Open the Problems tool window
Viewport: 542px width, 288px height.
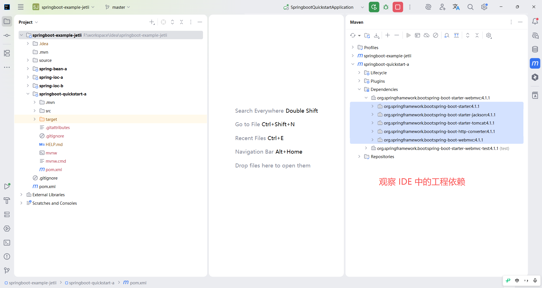click(7, 257)
